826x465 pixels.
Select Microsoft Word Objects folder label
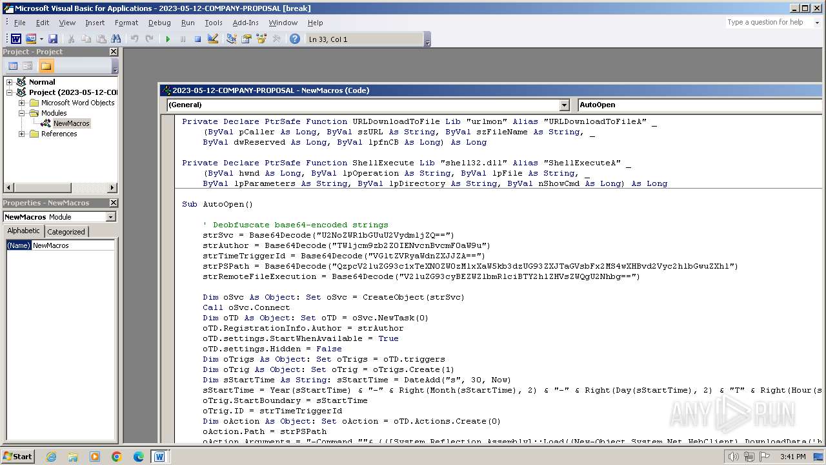(x=77, y=103)
